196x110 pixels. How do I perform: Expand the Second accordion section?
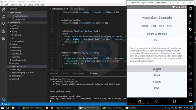click(157, 69)
